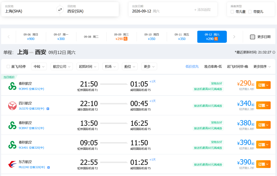This screenshot has height=176, width=277.
Task: Select the 09-11 周五 date tab
Action: click(182, 37)
